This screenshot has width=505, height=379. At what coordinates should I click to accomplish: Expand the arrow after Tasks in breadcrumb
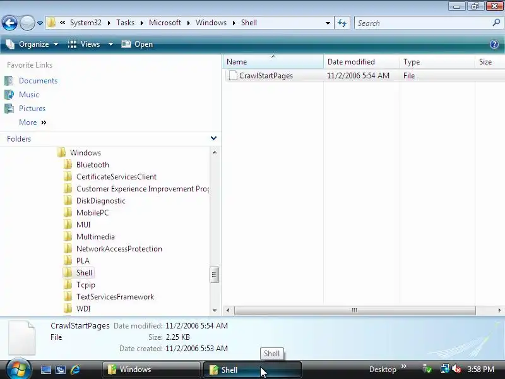point(141,23)
